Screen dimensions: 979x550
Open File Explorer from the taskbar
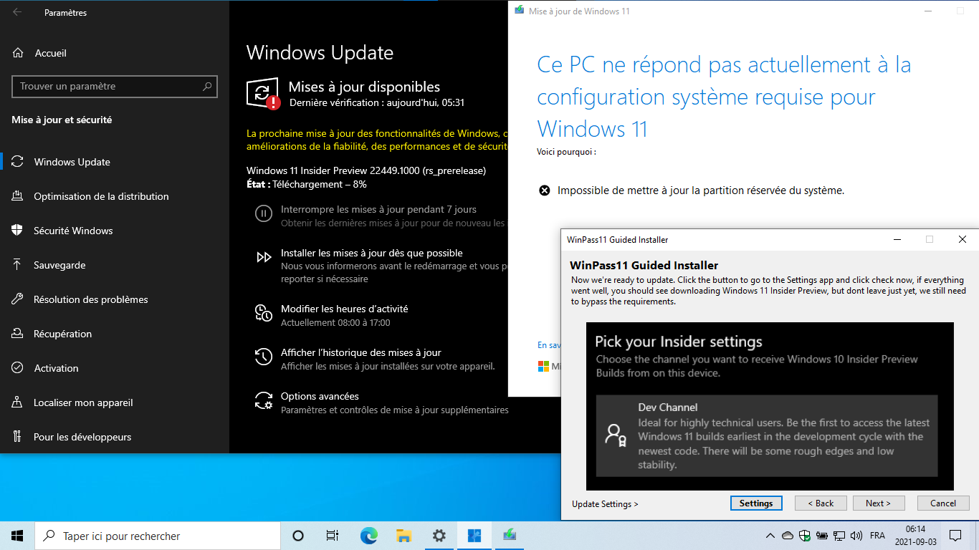coord(403,536)
